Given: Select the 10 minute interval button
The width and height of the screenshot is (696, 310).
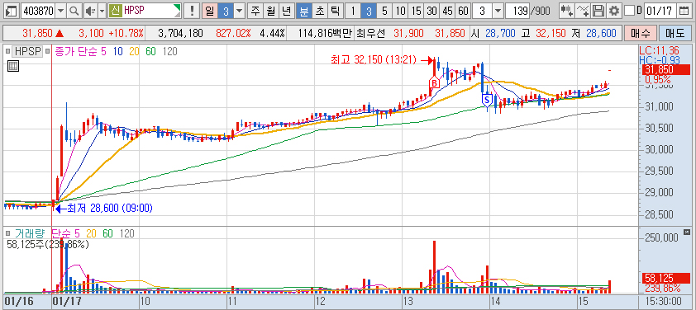Looking at the screenshot, I should [400, 11].
